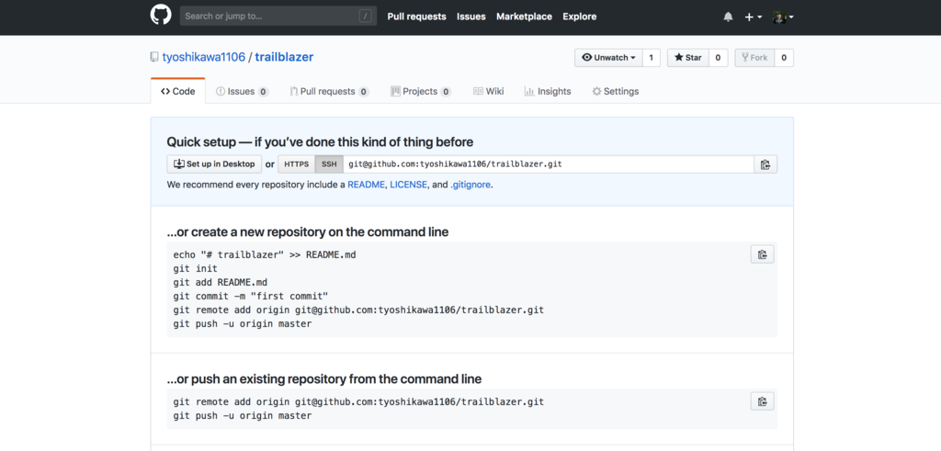941x451 pixels.
Task: Go to Pull requests in top navigation
Action: [416, 17]
